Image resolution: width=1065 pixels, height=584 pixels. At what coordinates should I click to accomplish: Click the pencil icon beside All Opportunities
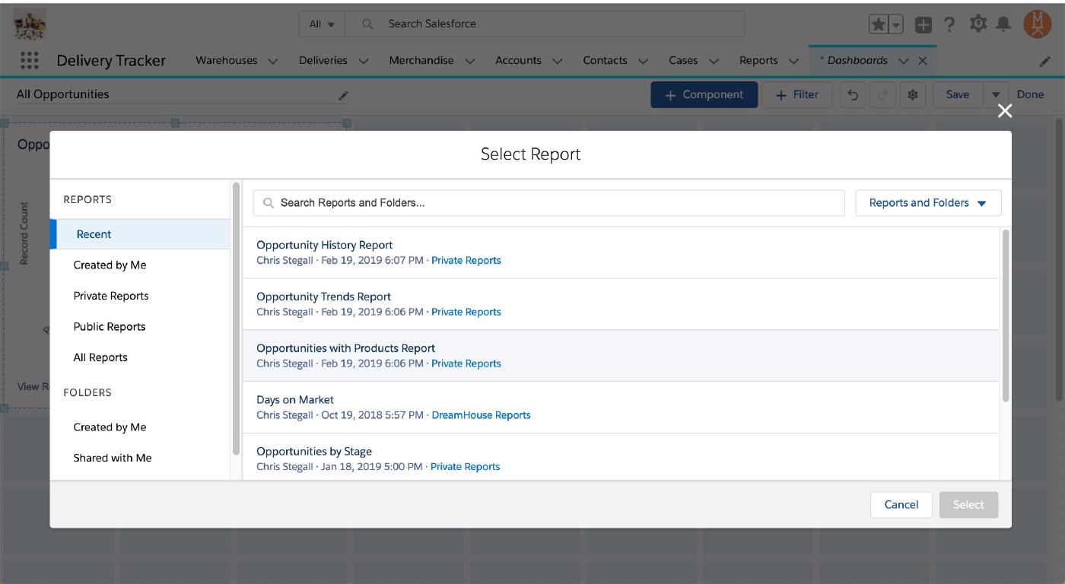tap(343, 95)
